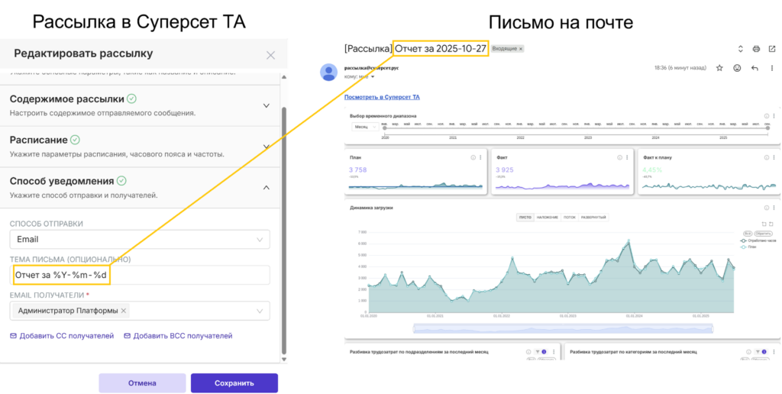Open Посмотреть в Суперсет ТА link

click(382, 97)
